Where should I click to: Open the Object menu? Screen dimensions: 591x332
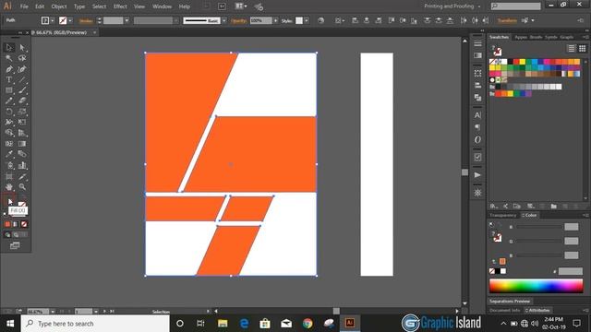pos(59,6)
